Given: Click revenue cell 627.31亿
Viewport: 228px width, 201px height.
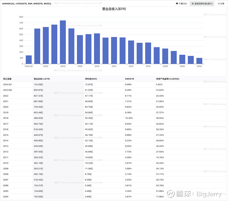Looking at the screenshot, I should (38, 96).
